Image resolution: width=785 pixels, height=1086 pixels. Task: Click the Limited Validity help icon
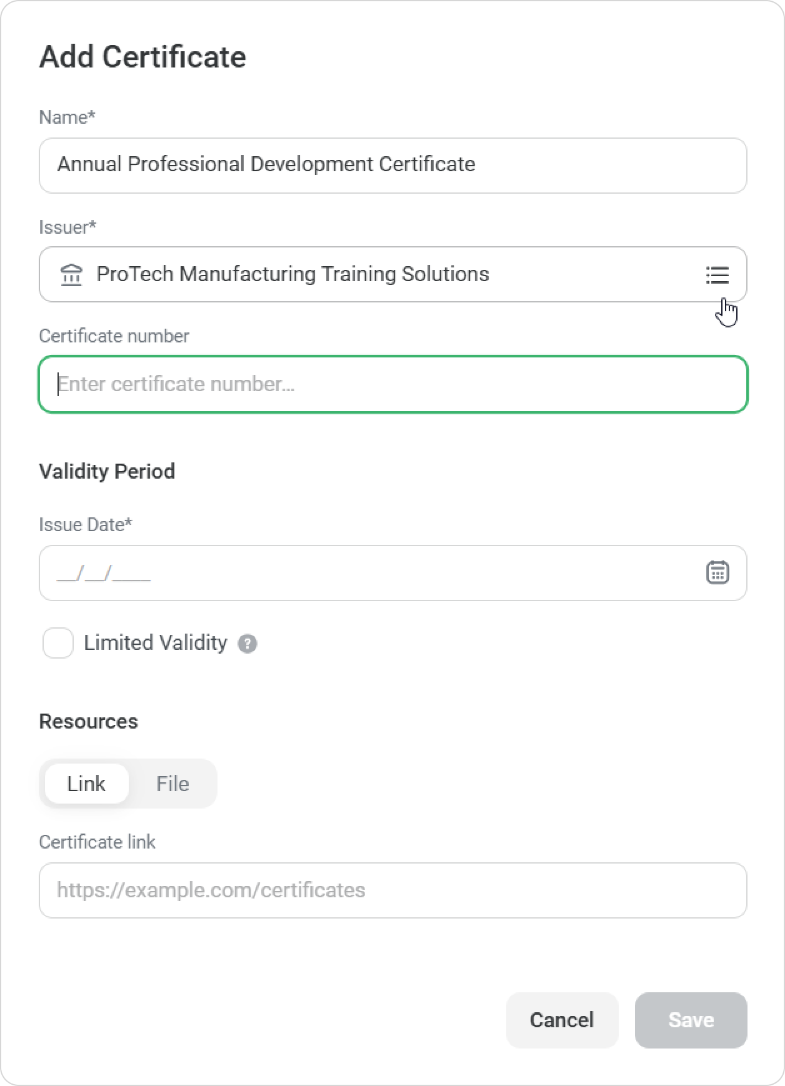tap(247, 644)
